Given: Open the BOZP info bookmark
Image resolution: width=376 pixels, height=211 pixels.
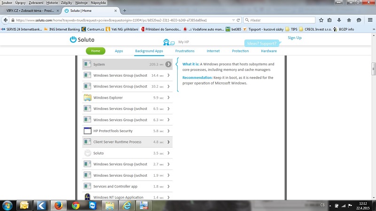Looking at the screenshot, I should (344, 29).
